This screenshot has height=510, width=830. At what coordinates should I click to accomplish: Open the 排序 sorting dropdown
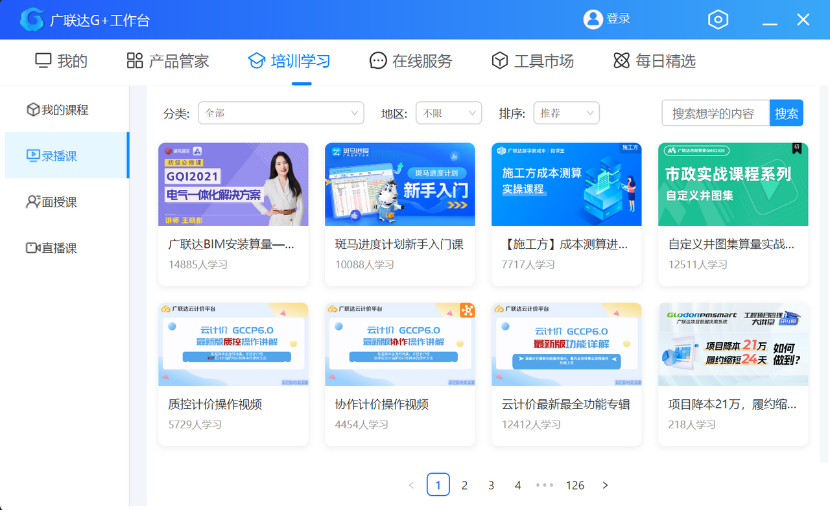566,112
